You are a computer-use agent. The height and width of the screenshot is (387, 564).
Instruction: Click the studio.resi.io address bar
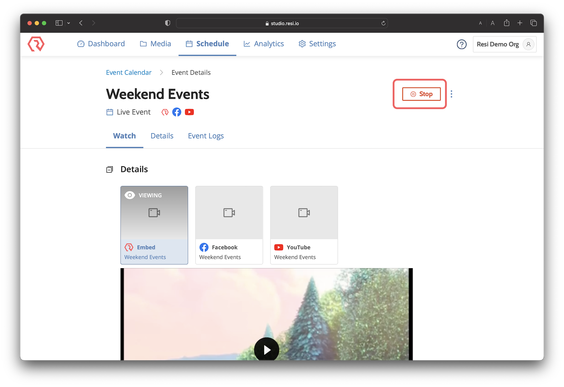point(282,23)
